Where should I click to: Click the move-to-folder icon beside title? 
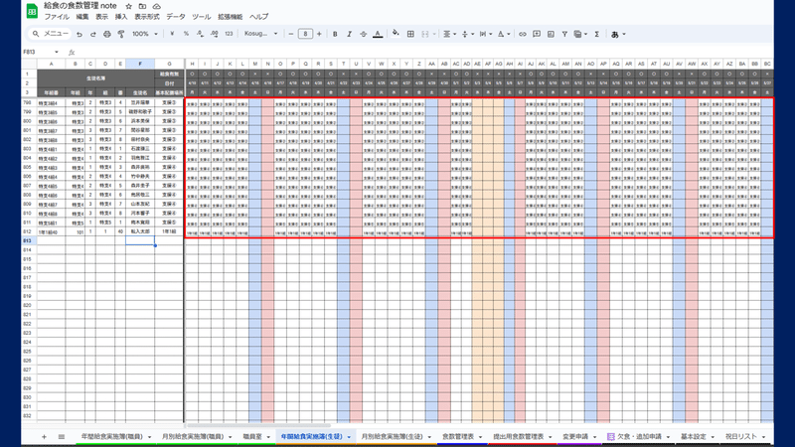(x=142, y=6)
